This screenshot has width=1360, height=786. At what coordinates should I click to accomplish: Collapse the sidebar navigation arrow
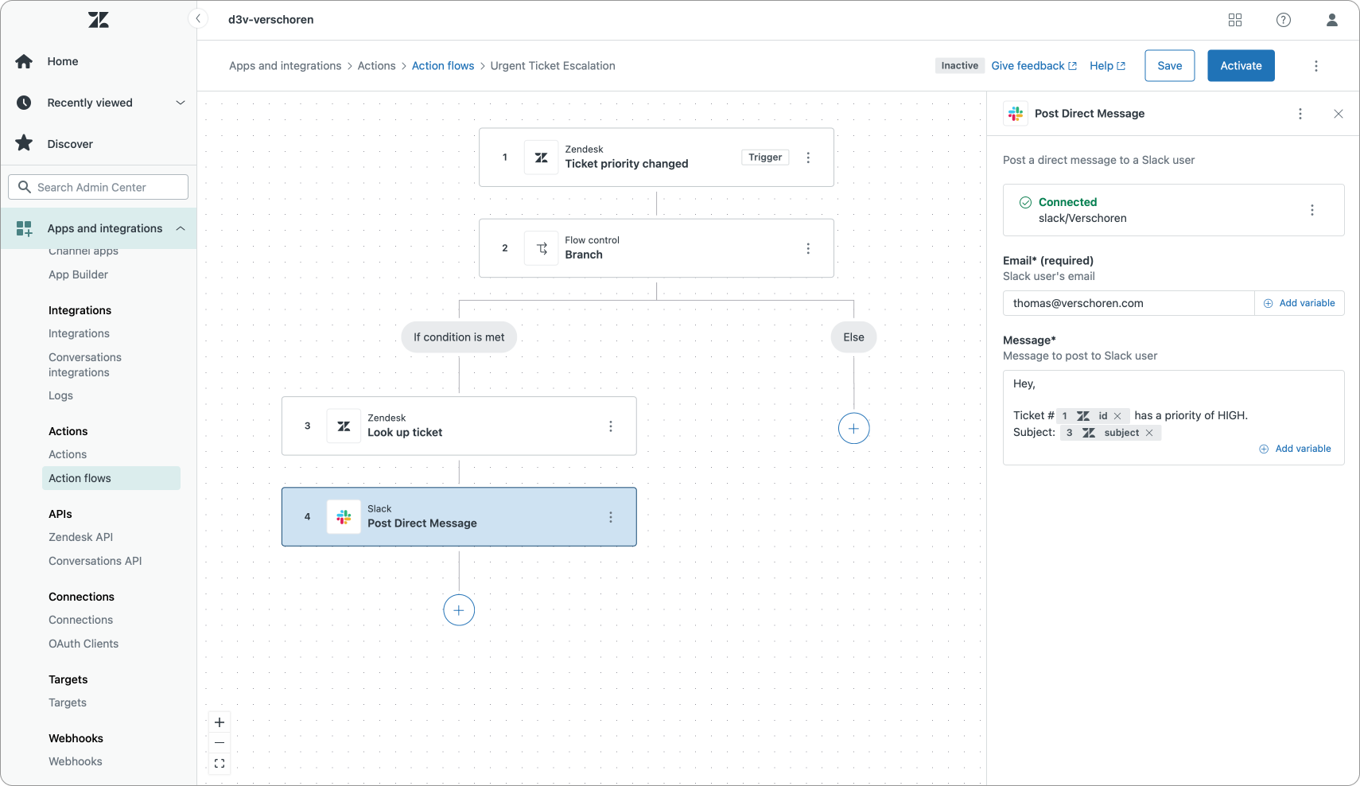[x=198, y=19]
